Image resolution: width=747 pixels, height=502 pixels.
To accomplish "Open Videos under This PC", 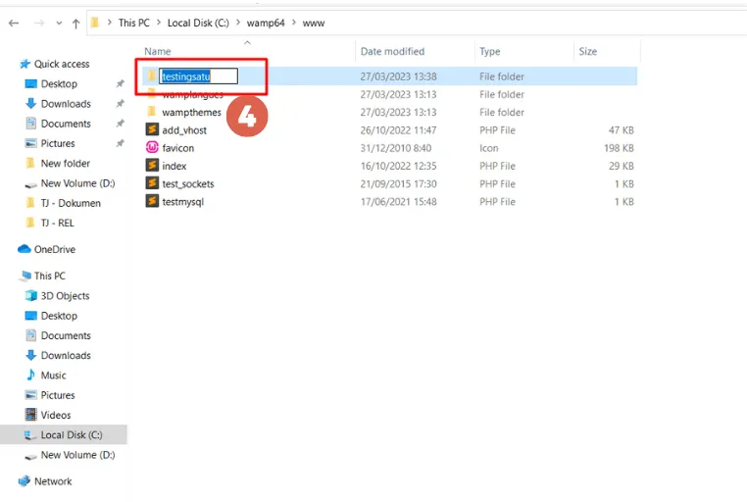I will click(x=56, y=416).
